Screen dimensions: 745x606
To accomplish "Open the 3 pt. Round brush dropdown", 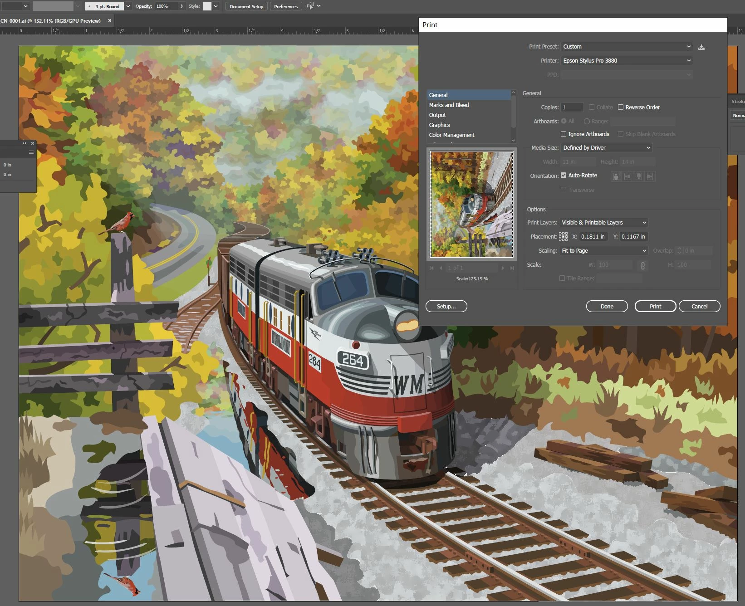I will [x=128, y=6].
